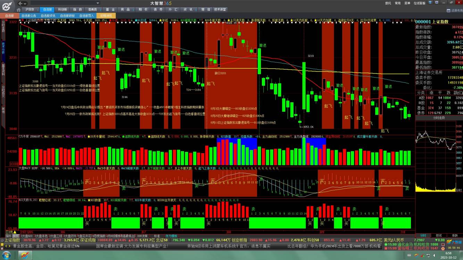
Task: Click the blue skin icon beside 在线客服
Action: (431, 3)
